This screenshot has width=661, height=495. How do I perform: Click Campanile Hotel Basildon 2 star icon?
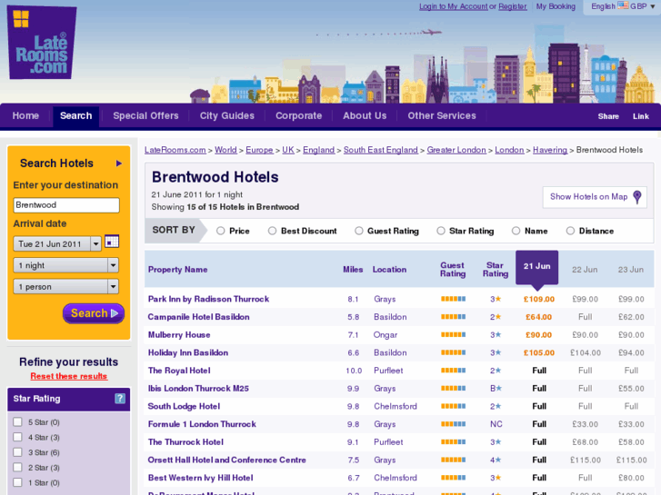(496, 317)
